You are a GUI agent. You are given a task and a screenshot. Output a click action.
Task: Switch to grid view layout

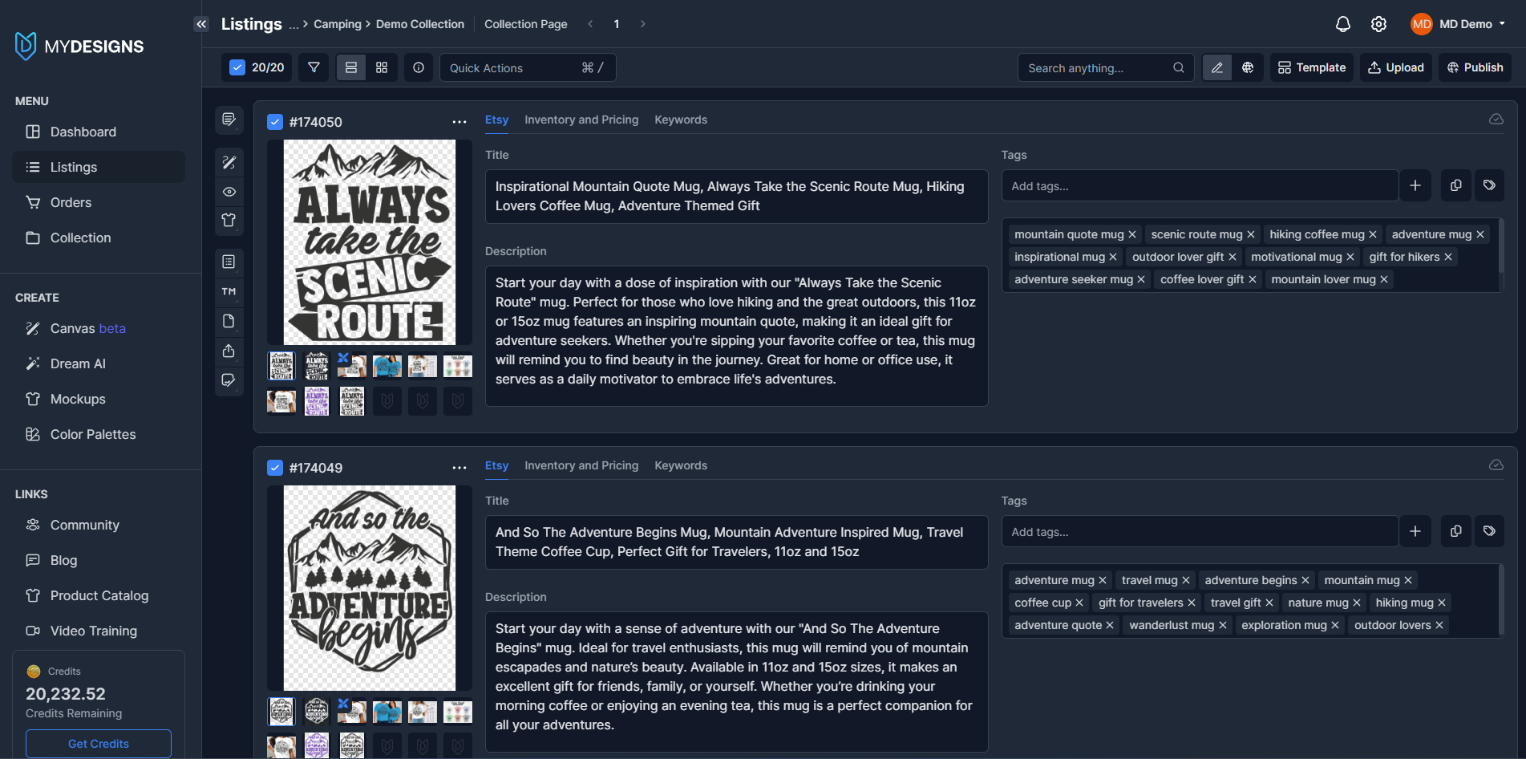pyautogui.click(x=382, y=67)
